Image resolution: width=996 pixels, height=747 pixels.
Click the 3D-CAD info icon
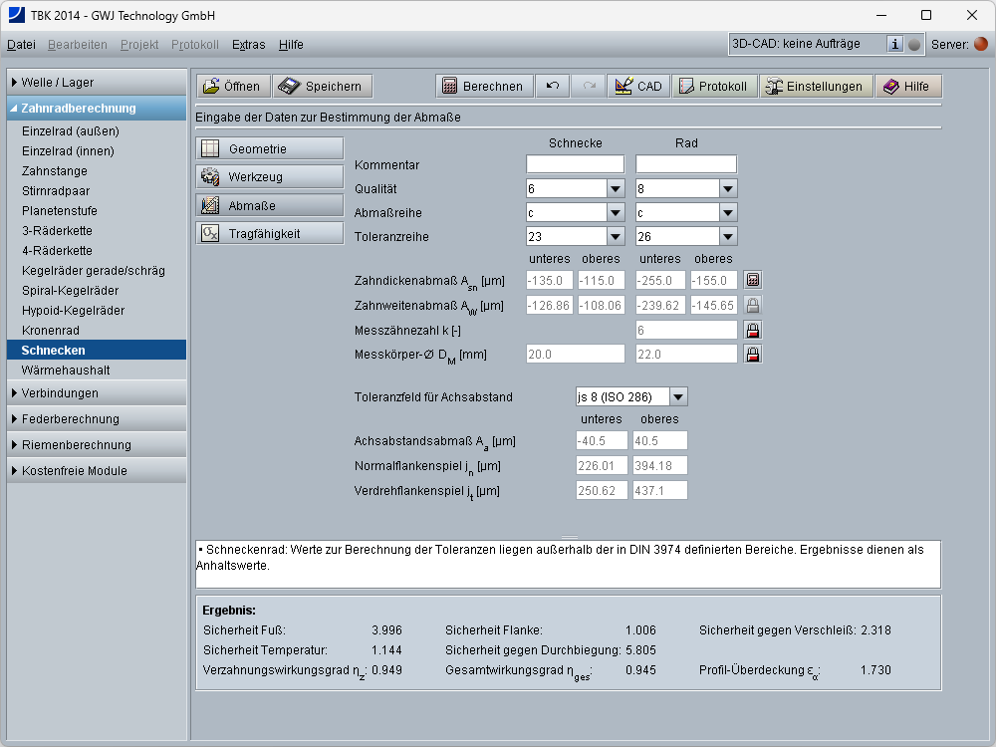click(x=894, y=44)
